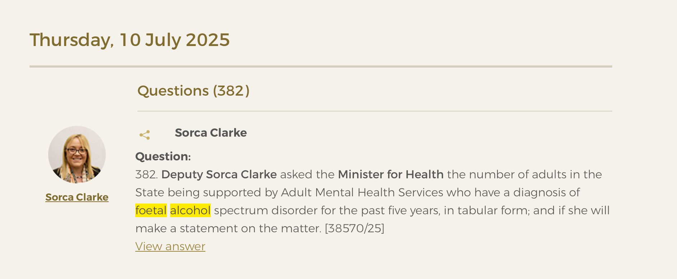This screenshot has width=677, height=279.
Task: Open the View answer link
Action: coord(170,246)
